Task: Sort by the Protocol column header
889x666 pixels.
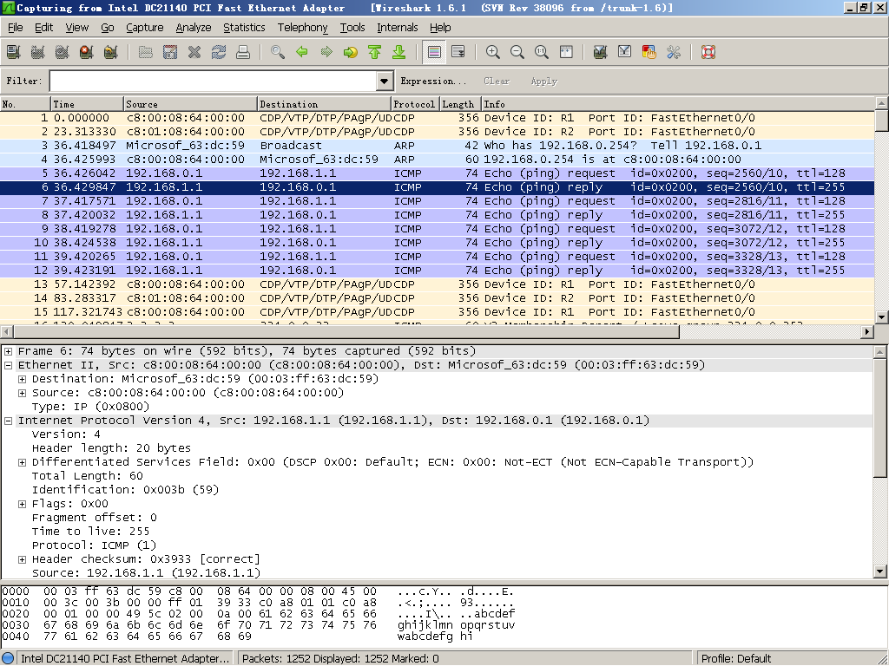Action: pos(415,104)
